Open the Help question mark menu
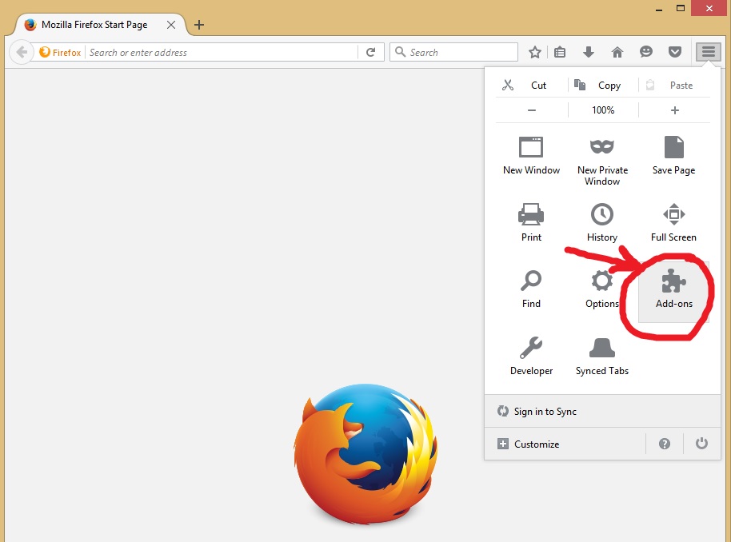The height and width of the screenshot is (542, 731). click(x=665, y=444)
